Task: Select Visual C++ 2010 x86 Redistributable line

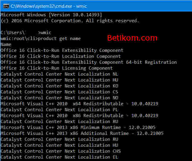Action: coord(79,116)
